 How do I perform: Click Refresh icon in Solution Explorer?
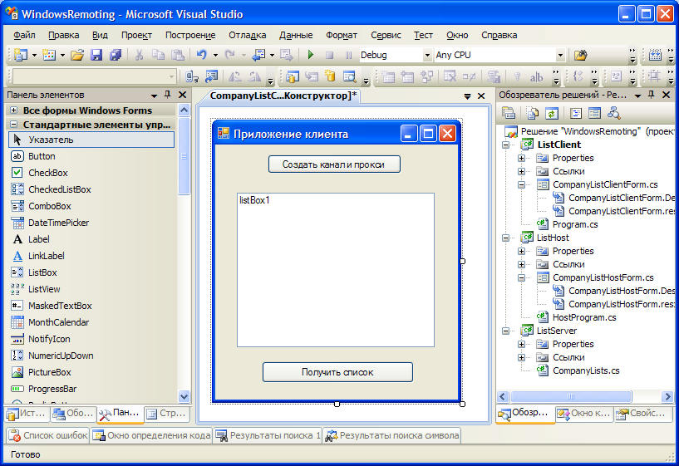point(551,113)
